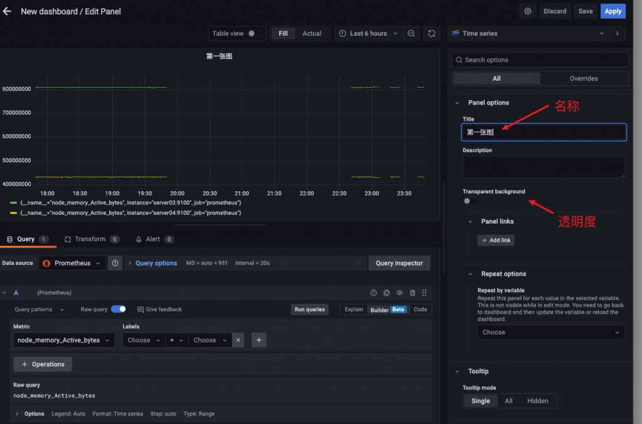
Task: Switch to Code editor mode
Action: click(420, 309)
